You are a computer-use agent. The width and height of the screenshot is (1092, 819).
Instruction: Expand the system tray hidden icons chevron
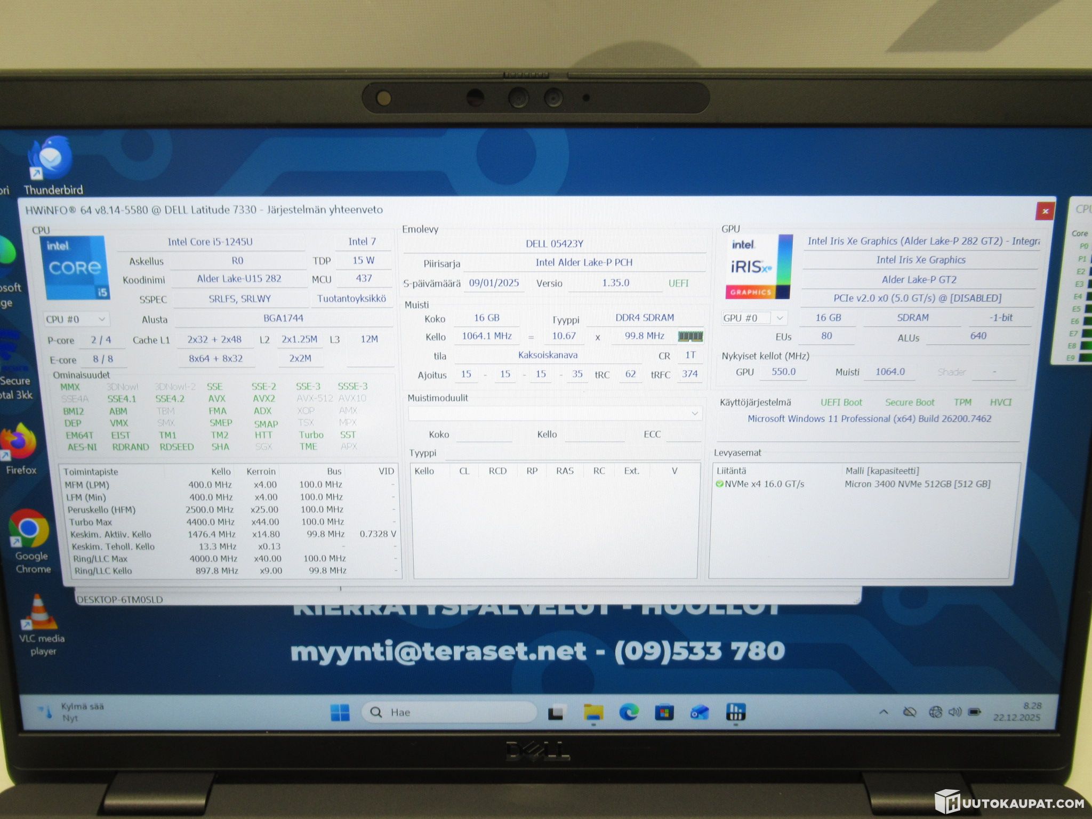(884, 712)
